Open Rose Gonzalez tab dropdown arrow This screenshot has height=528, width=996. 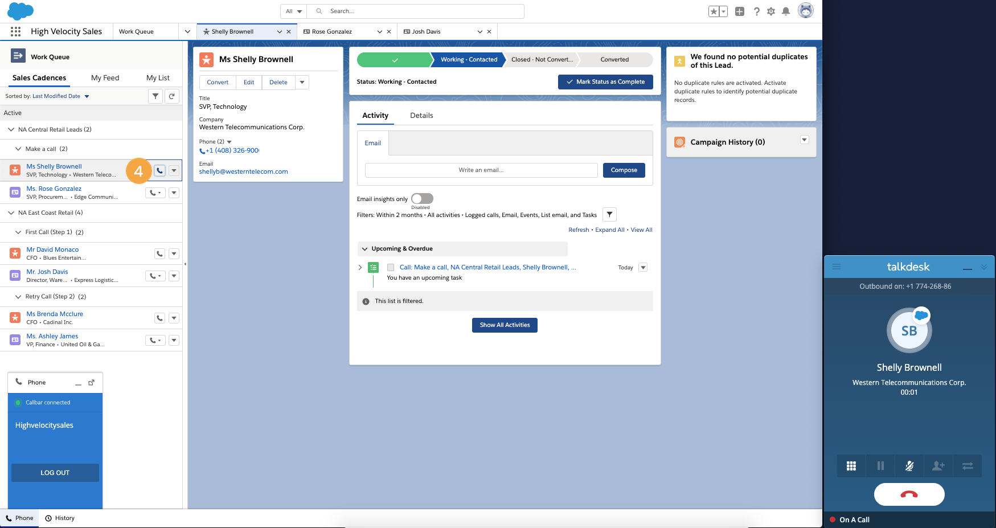(380, 32)
